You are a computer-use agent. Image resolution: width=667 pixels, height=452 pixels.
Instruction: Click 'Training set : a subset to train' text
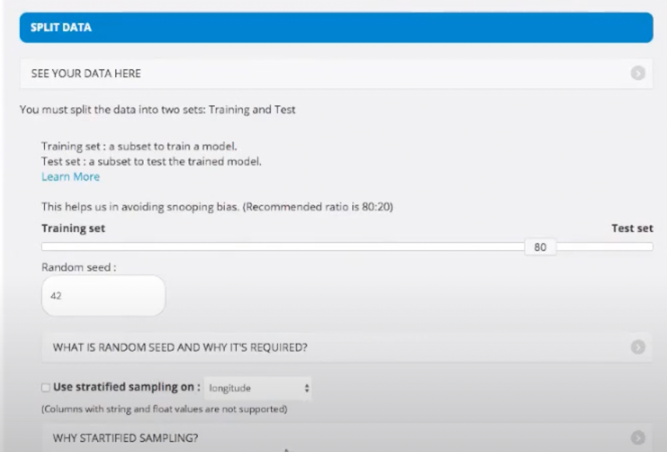[x=139, y=146]
